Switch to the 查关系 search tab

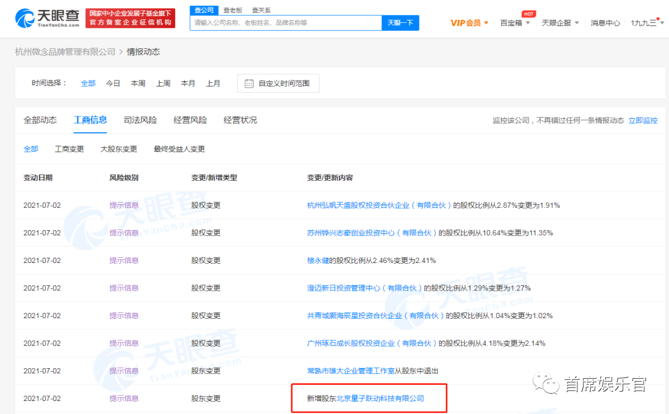pyautogui.click(x=261, y=11)
